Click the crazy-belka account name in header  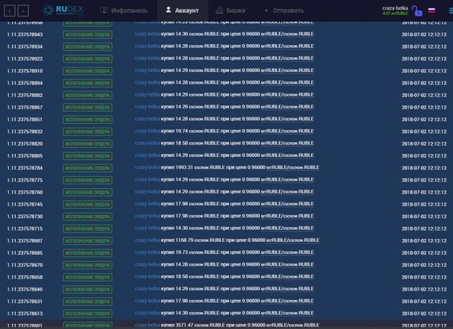tap(395, 8)
